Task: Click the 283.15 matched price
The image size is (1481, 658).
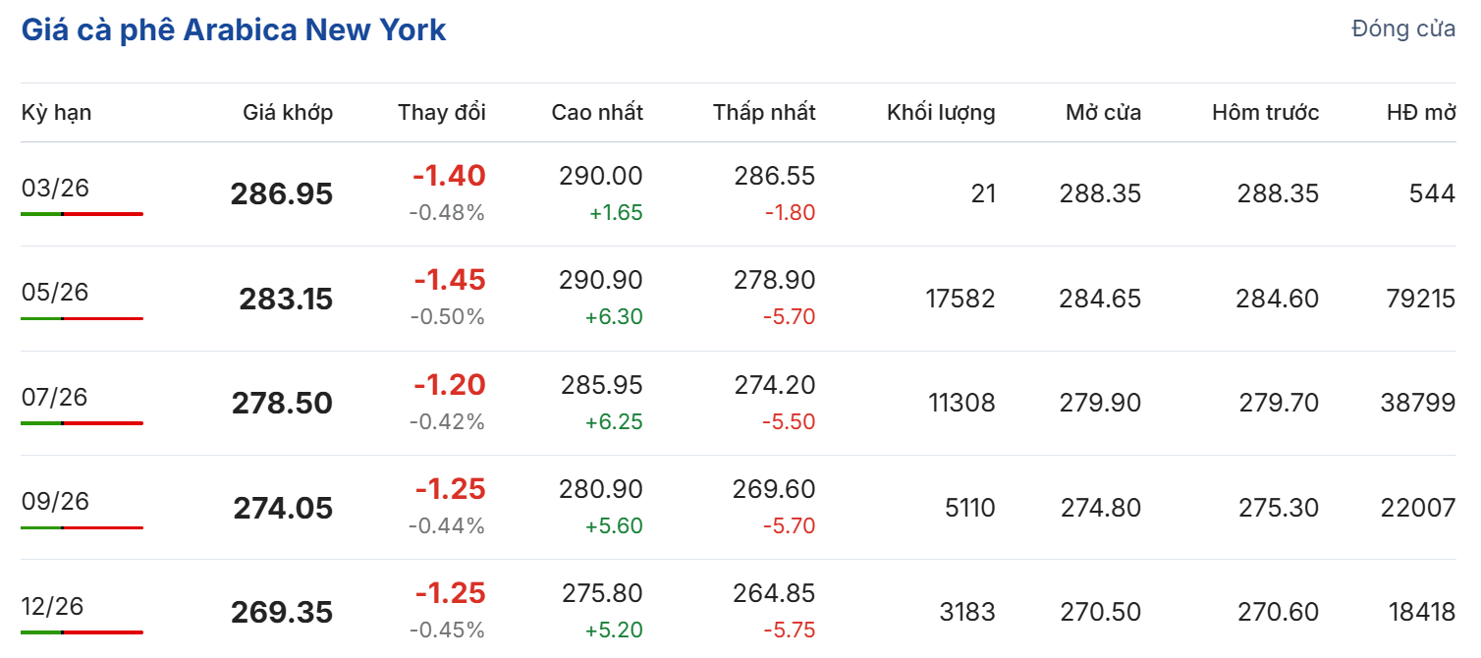Action: click(286, 300)
